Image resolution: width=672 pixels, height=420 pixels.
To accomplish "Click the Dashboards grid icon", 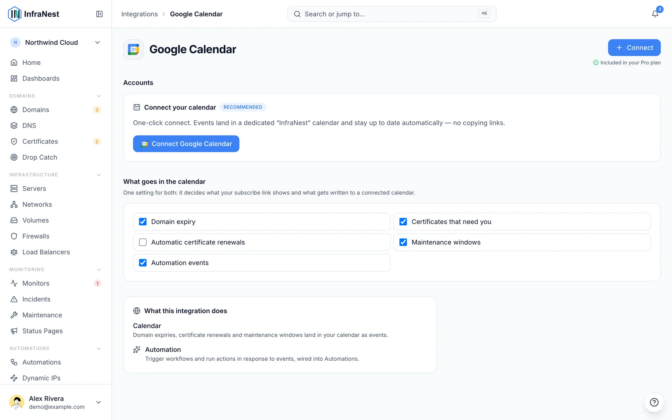I will pyautogui.click(x=14, y=78).
